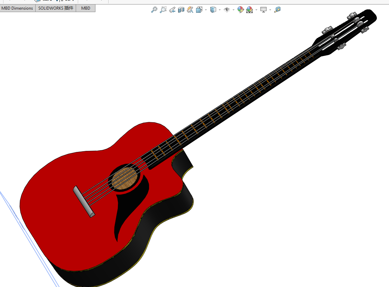389x287 pixels.
Task: Select the Zoom to Area tool
Action: pos(163,10)
